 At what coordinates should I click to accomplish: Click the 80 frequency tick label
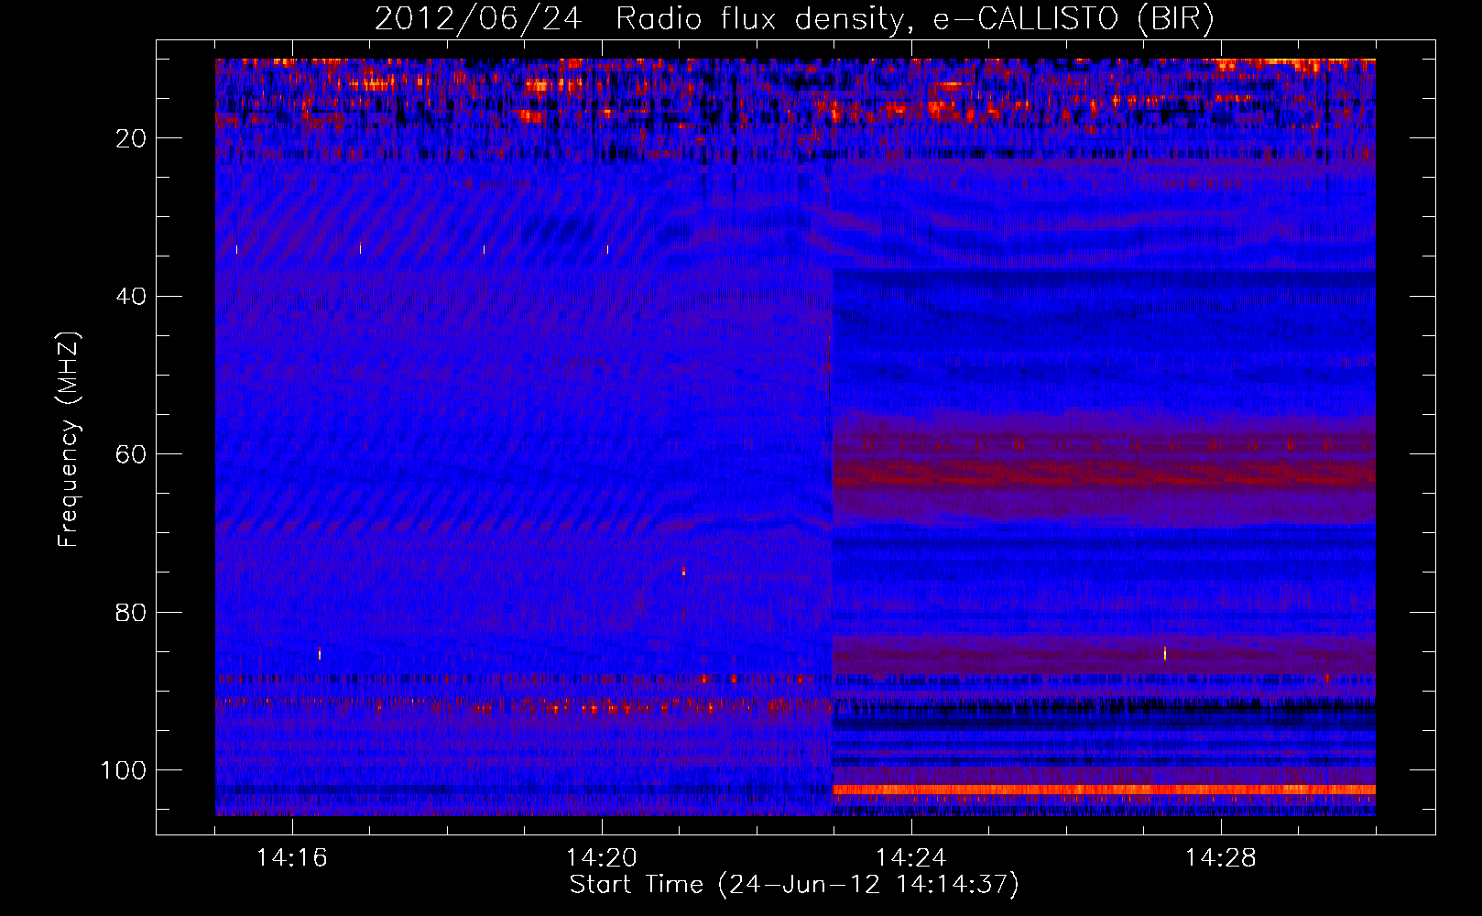pos(131,612)
